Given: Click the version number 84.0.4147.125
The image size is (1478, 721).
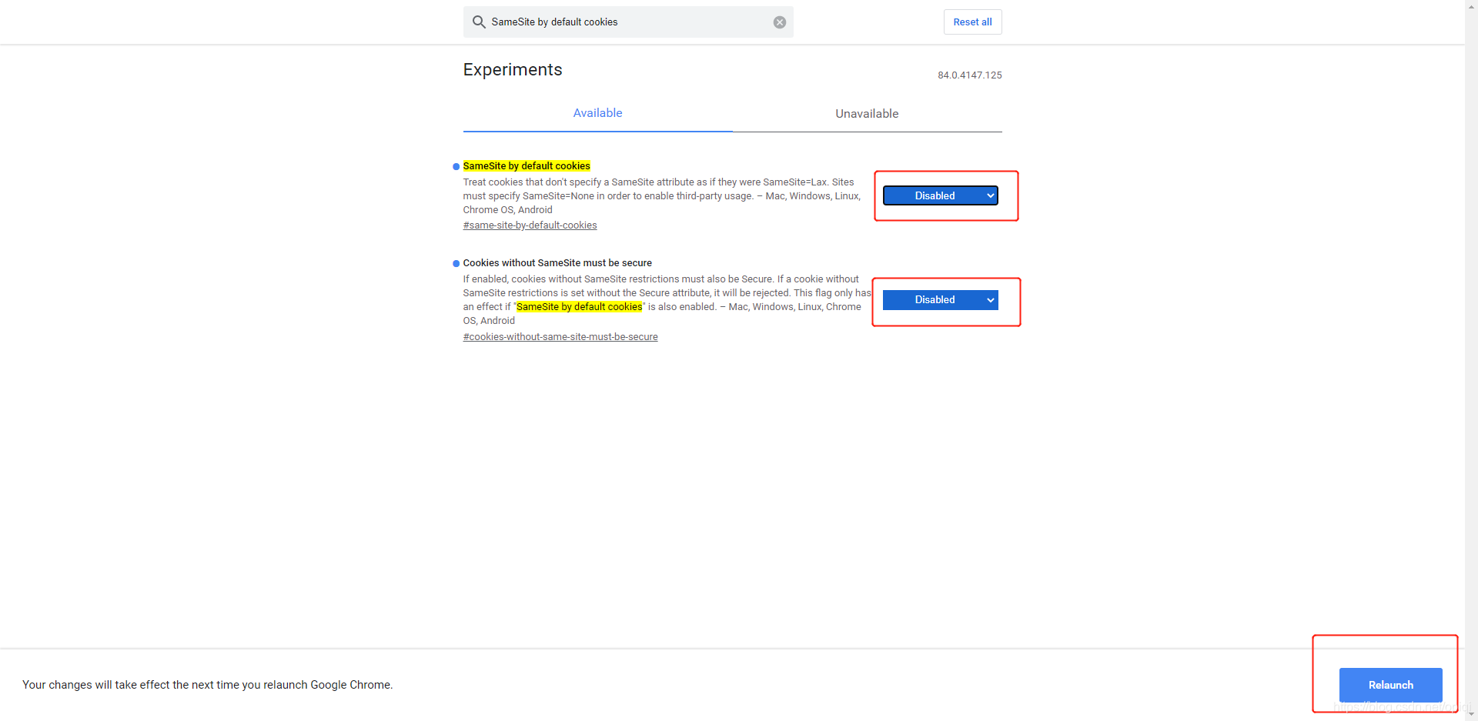Looking at the screenshot, I should tap(969, 75).
